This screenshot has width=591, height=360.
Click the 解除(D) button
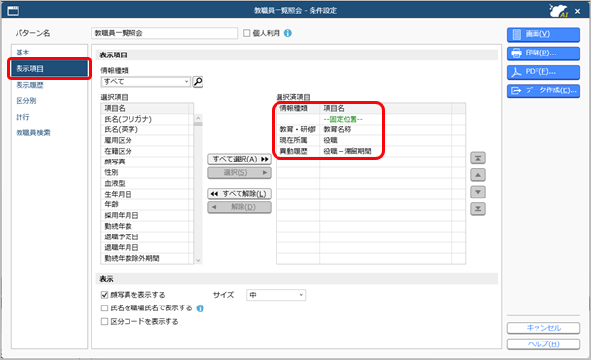click(240, 207)
